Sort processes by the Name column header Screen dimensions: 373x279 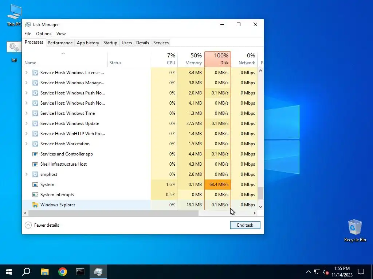click(x=64, y=59)
